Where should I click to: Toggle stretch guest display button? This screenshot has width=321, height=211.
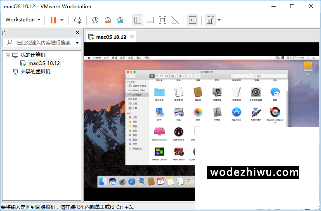[x=210, y=20]
